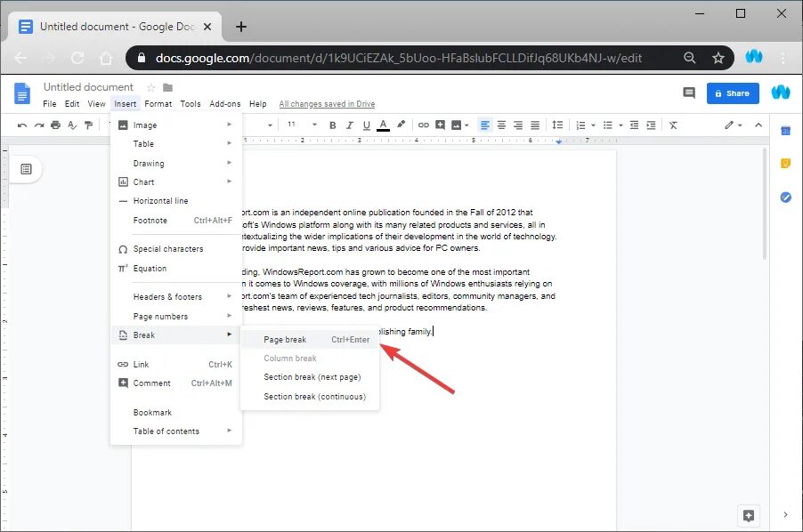
Task: Click the Share button
Action: (x=733, y=93)
